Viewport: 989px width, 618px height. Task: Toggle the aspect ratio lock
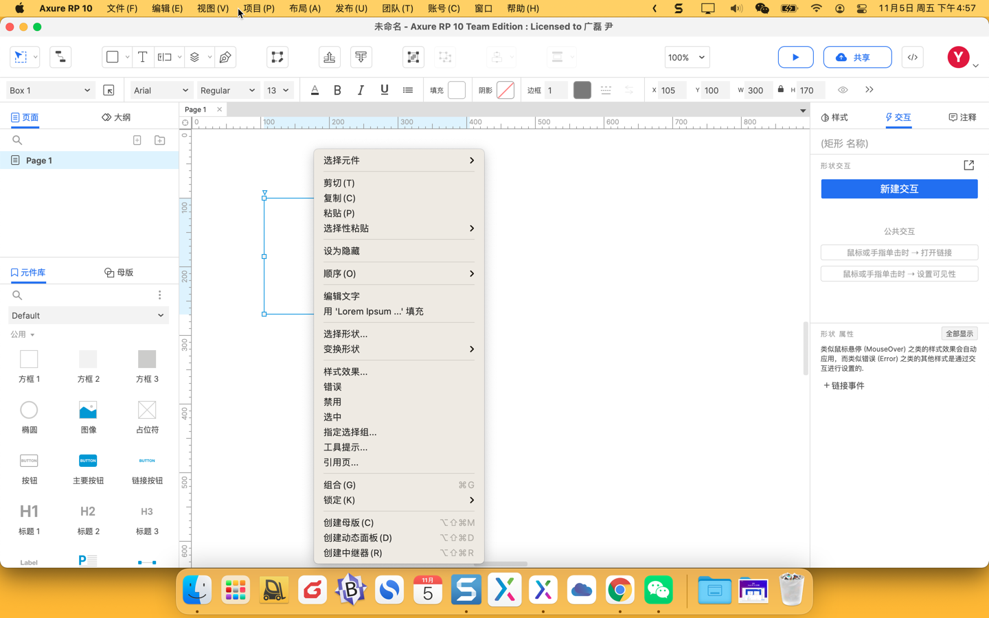781,89
